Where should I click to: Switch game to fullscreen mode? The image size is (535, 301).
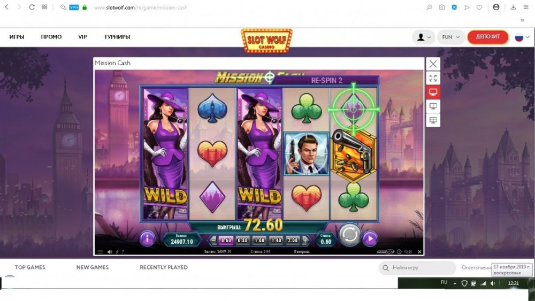click(x=433, y=78)
